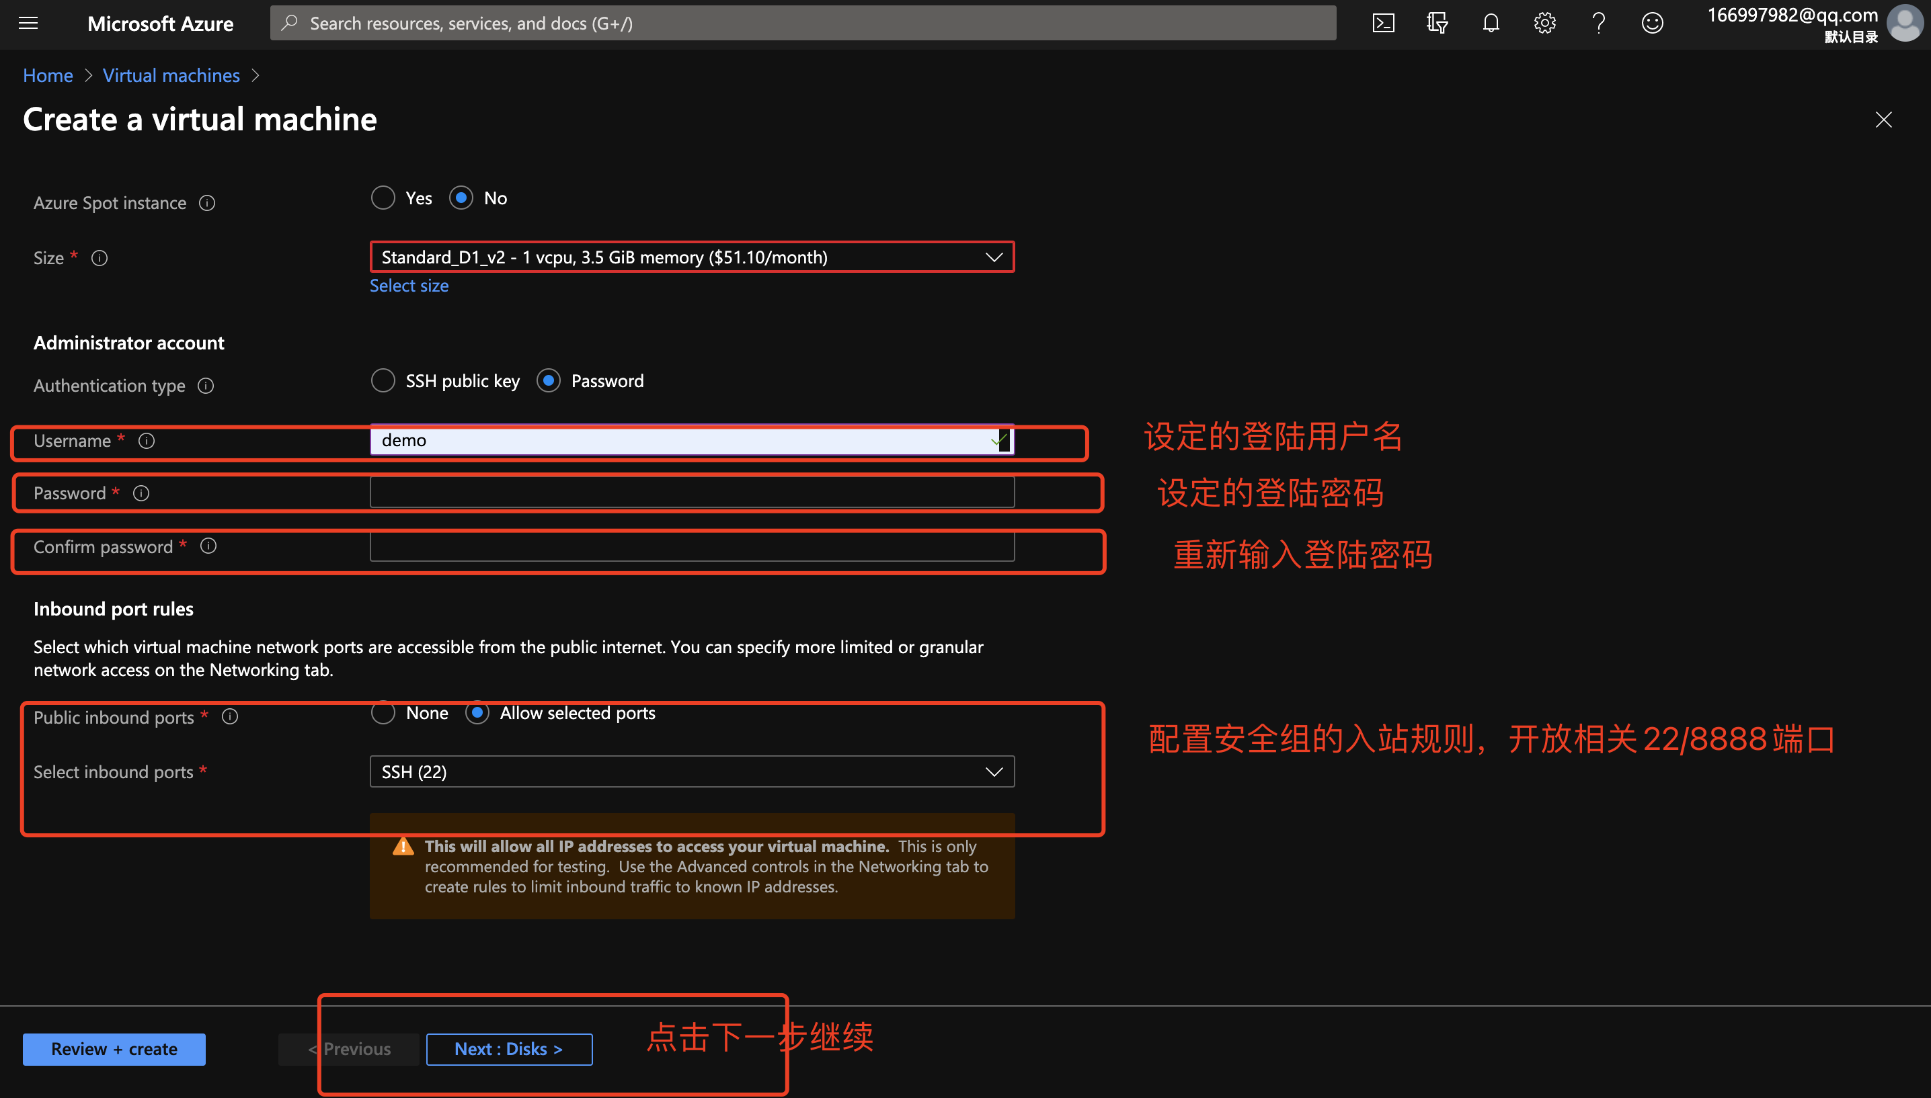Open the help question mark
This screenshot has width=1931, height=1098.
point(1598,24)
